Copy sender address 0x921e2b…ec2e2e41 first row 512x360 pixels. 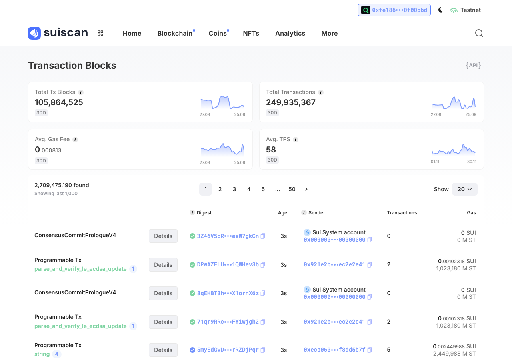point(370,265)
